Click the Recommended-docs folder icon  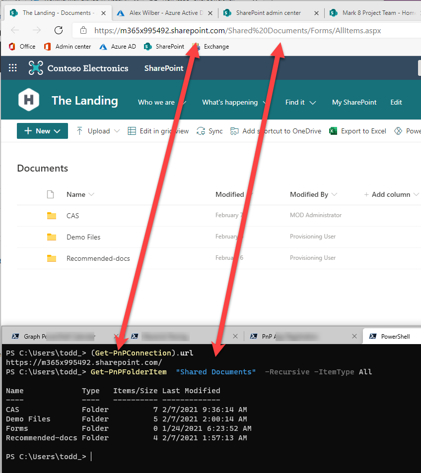tap(52, 258)
